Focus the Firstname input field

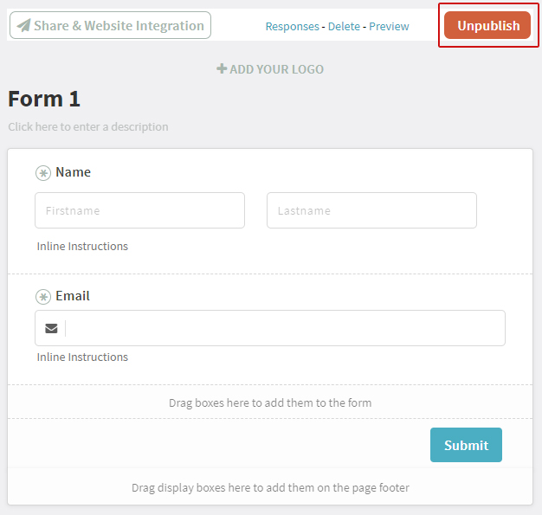click(x=139, y=210)
